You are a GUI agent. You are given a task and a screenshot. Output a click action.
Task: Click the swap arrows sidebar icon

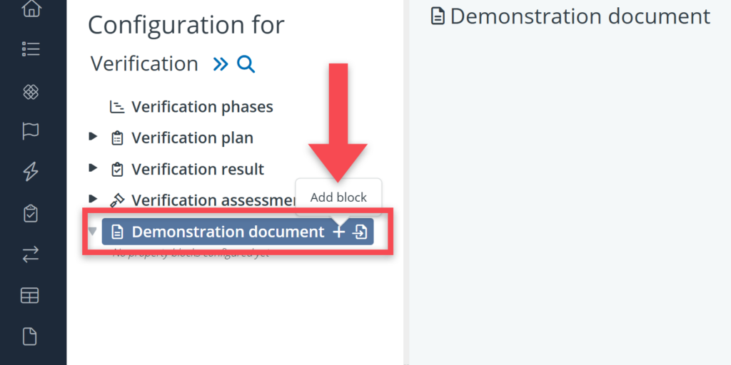click(31, 255)
